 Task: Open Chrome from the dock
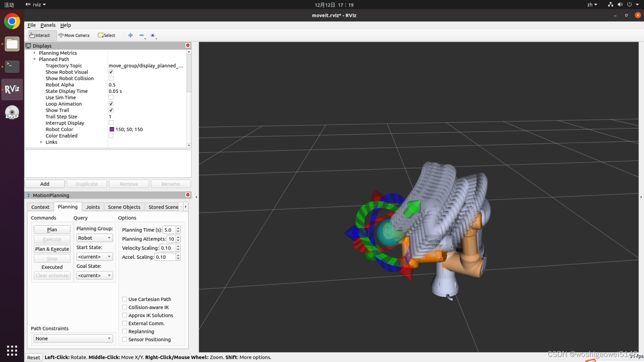pos(12,21)
